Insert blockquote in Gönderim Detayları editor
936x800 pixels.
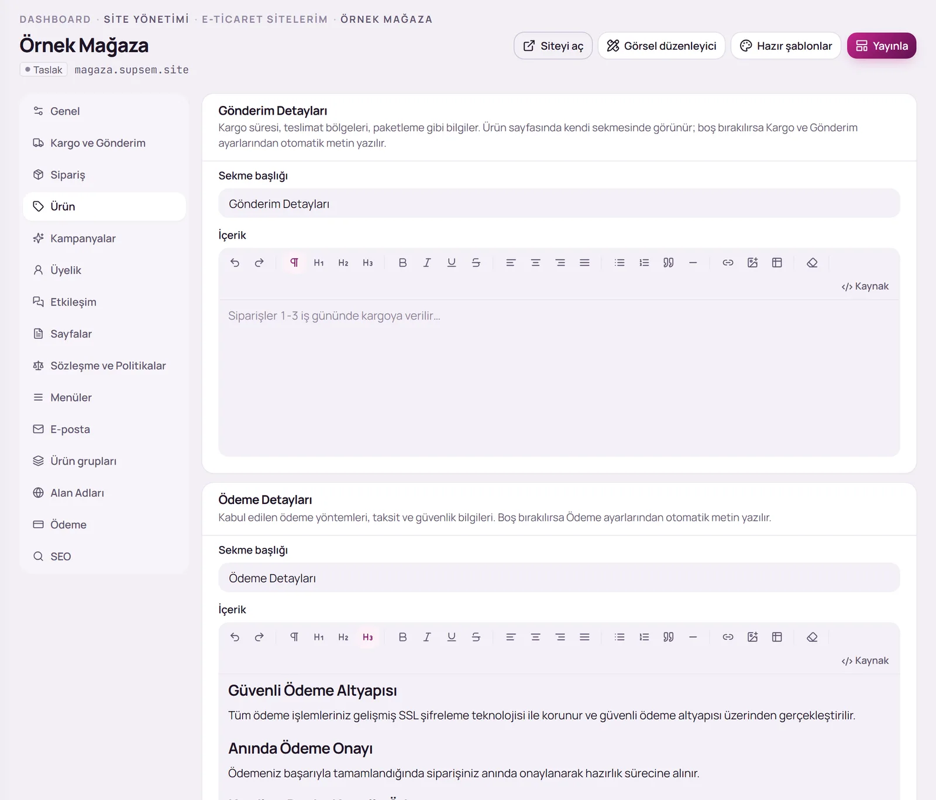[669, 263]
